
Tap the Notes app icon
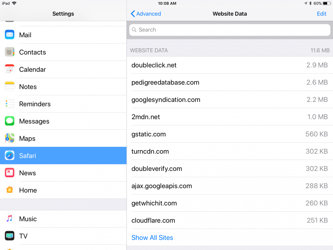point(10,87)
